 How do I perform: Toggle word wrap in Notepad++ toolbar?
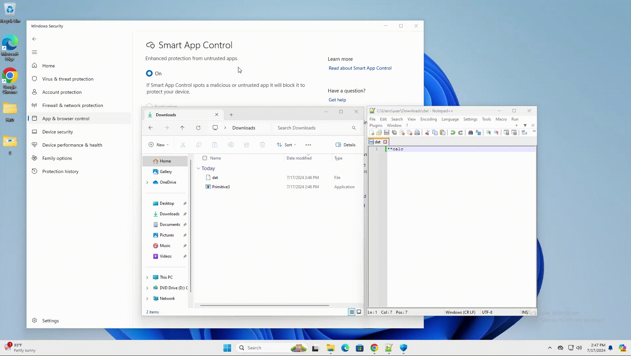coord(524,133)
